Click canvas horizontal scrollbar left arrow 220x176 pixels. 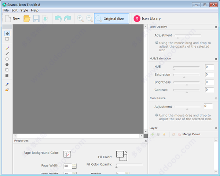[x=15, y=136]
